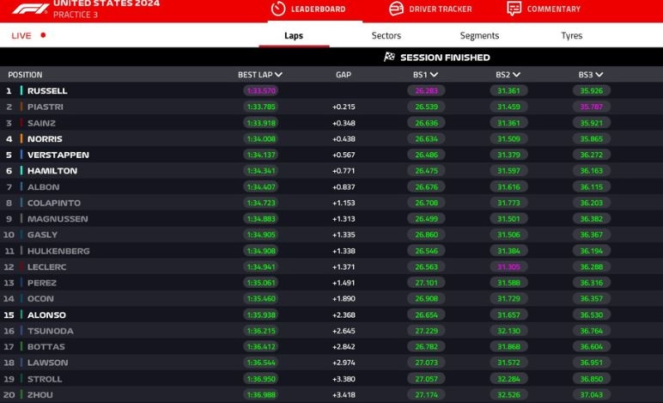This screenshot has height=403, width=663.
Task: Click the F1 logo in header
Action: [x=29, y=9]
